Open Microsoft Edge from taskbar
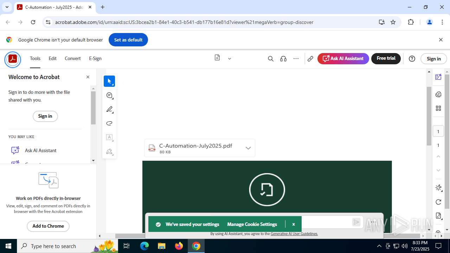Viewport: 450px width, 253px height. [144, 246]
